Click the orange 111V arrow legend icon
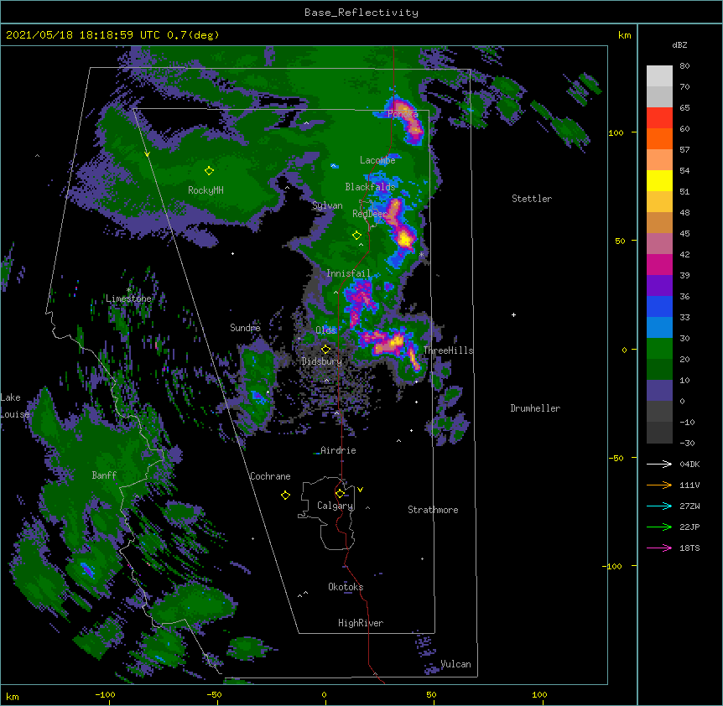The height and width of the screenshot is (706, 723). (659, 485)
